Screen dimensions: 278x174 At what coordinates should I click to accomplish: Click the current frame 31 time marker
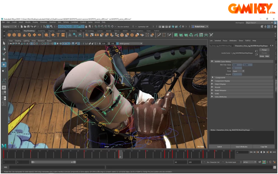[x=120, y=154]
